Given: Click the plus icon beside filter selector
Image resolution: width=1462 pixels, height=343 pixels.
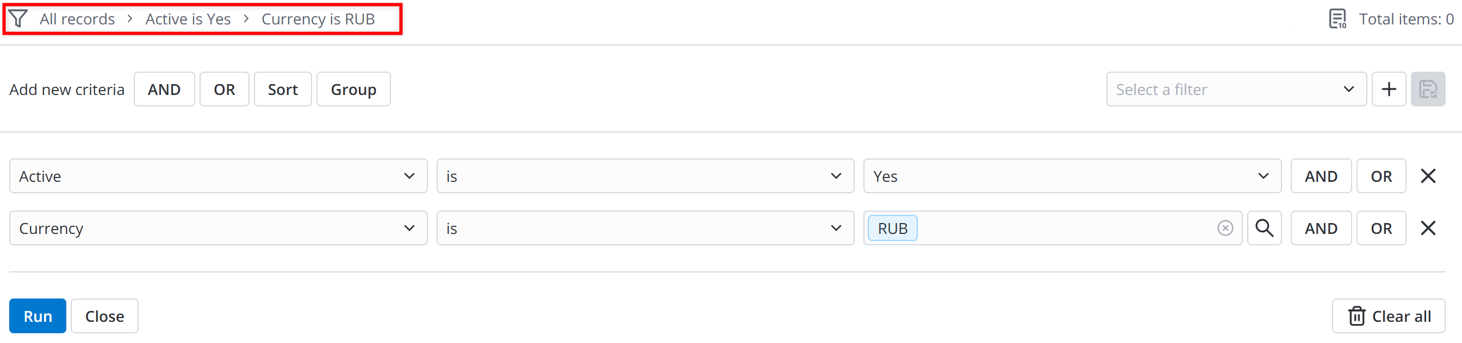Looking at the screenshot, I should click(x=1388, y=89).
